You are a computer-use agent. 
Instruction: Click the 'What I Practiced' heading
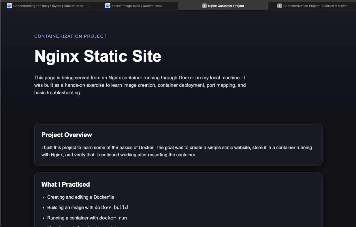[65, 184]
